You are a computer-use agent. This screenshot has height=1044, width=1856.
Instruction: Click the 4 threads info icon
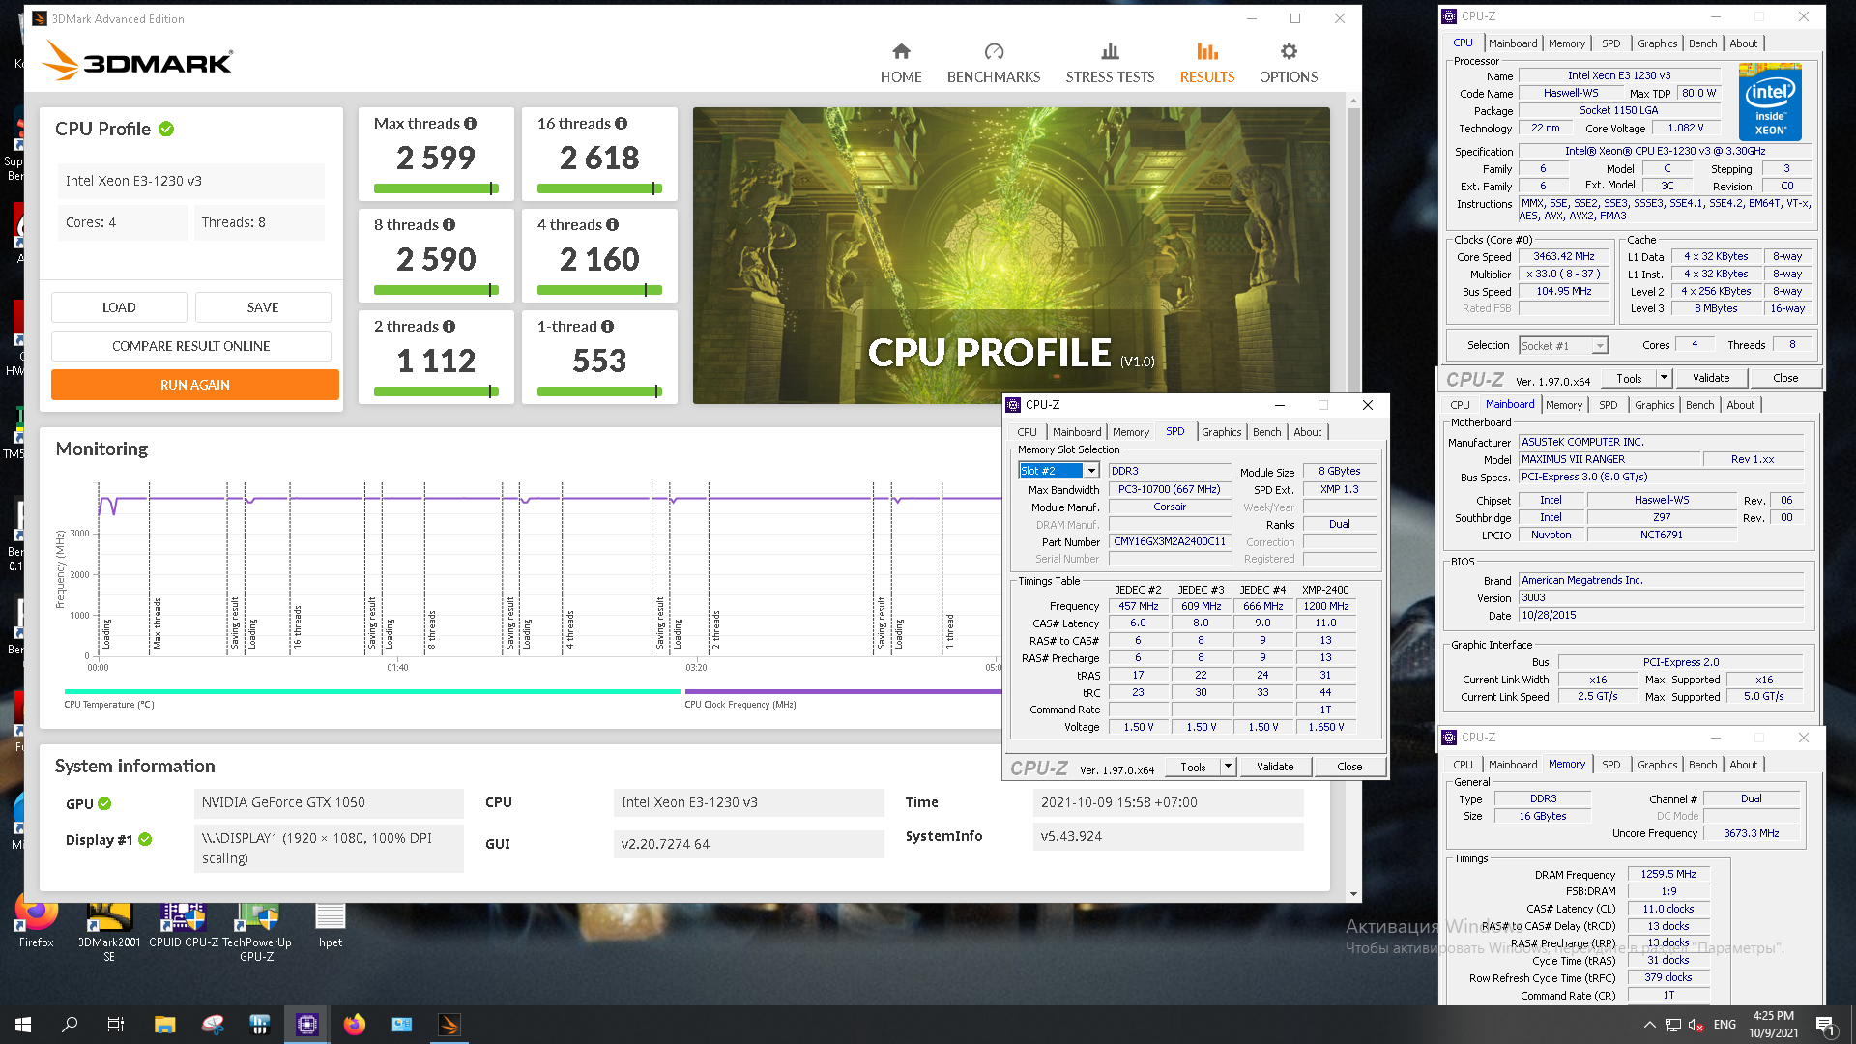pos(613,225)
